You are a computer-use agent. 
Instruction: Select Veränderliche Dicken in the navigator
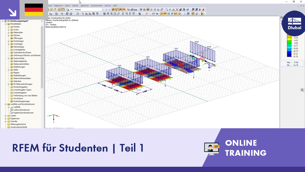22,53
